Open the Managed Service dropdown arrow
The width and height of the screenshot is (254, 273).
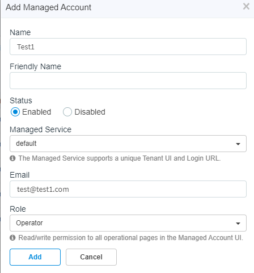tap(238, 144)
